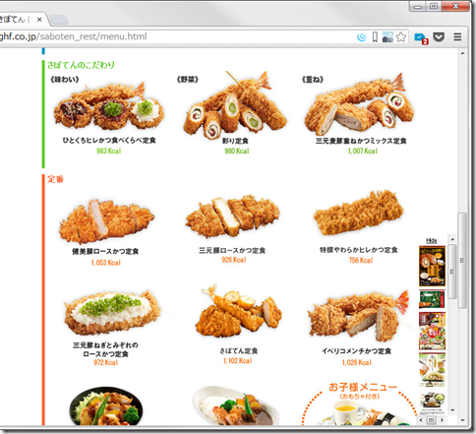476x434 pixels.
Task: Hide the thumbnail side panel via Hide link
Action: click(x=432, y=240)
